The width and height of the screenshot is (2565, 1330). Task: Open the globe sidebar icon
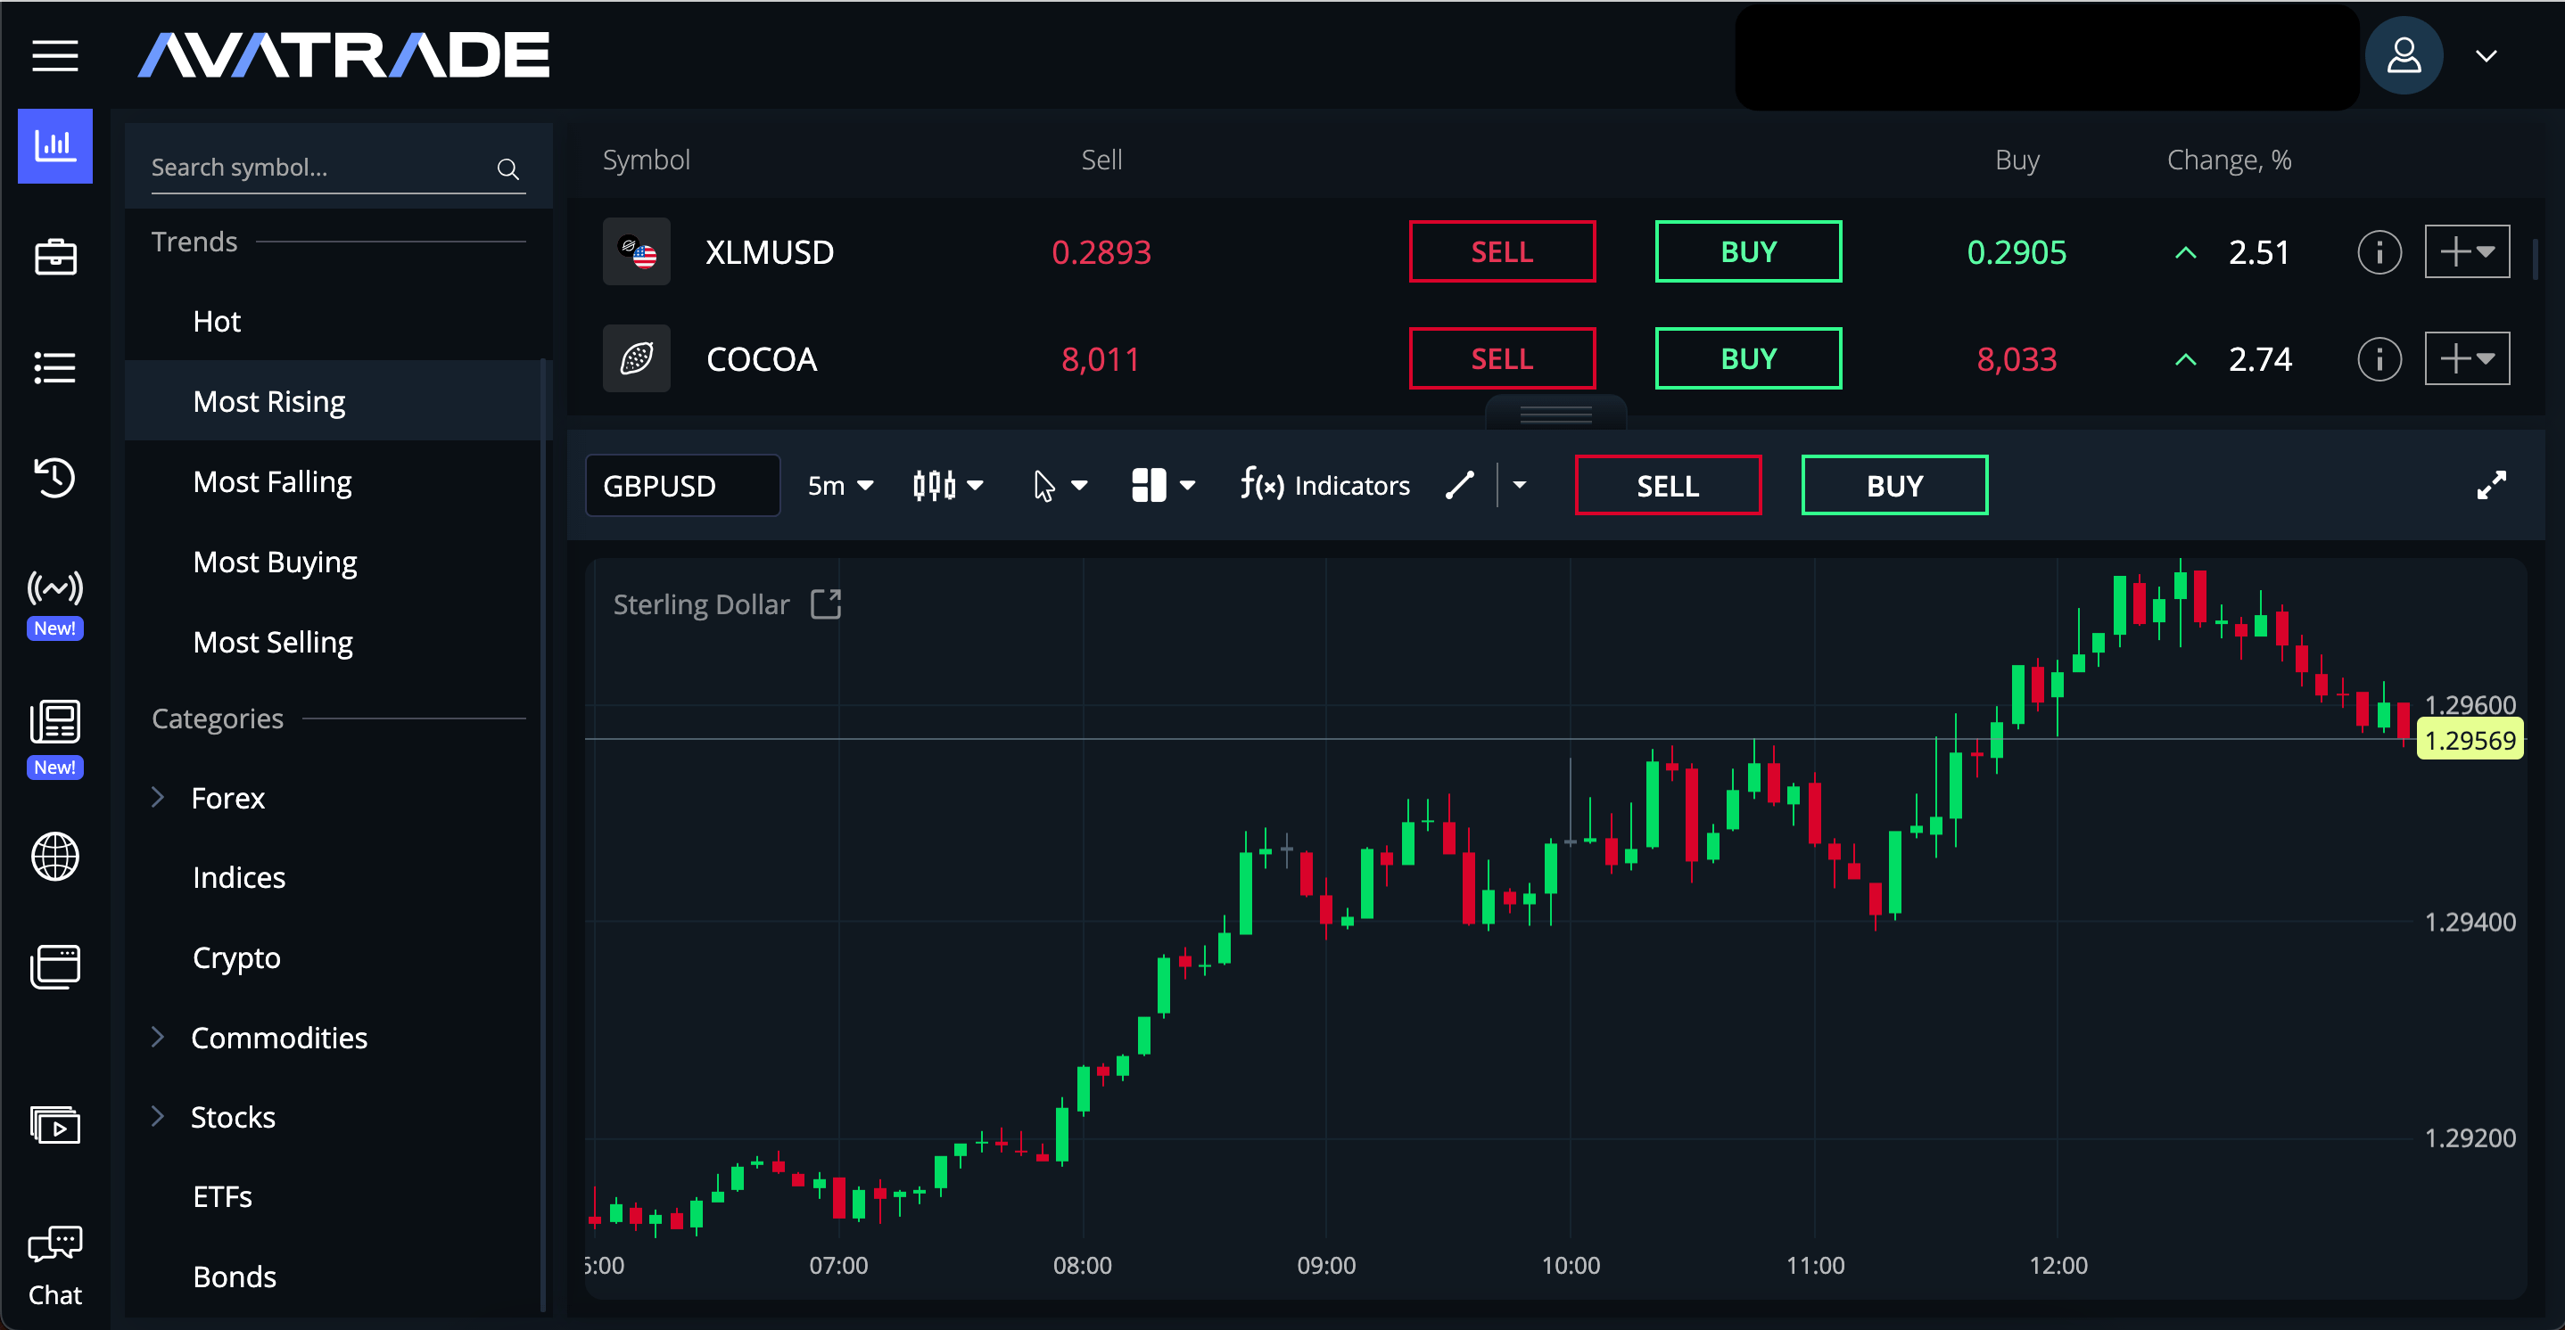pos(54,856)
